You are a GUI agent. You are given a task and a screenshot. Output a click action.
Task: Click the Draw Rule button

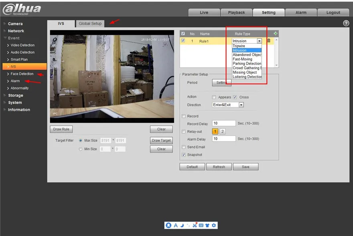coord(61,129)
